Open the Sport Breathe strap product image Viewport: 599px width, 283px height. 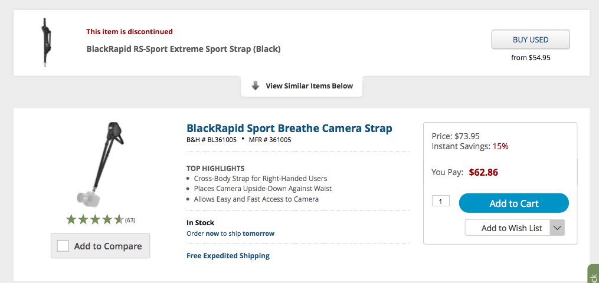pos(100,164)
